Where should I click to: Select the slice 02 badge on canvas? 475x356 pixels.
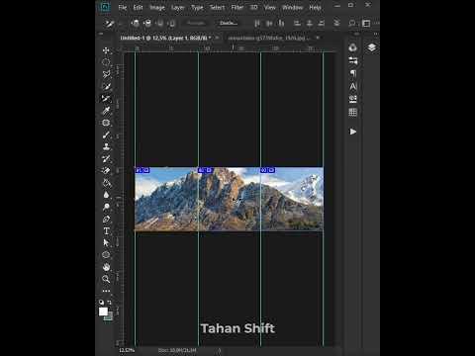pyautogui.click(x=205, y=170)
